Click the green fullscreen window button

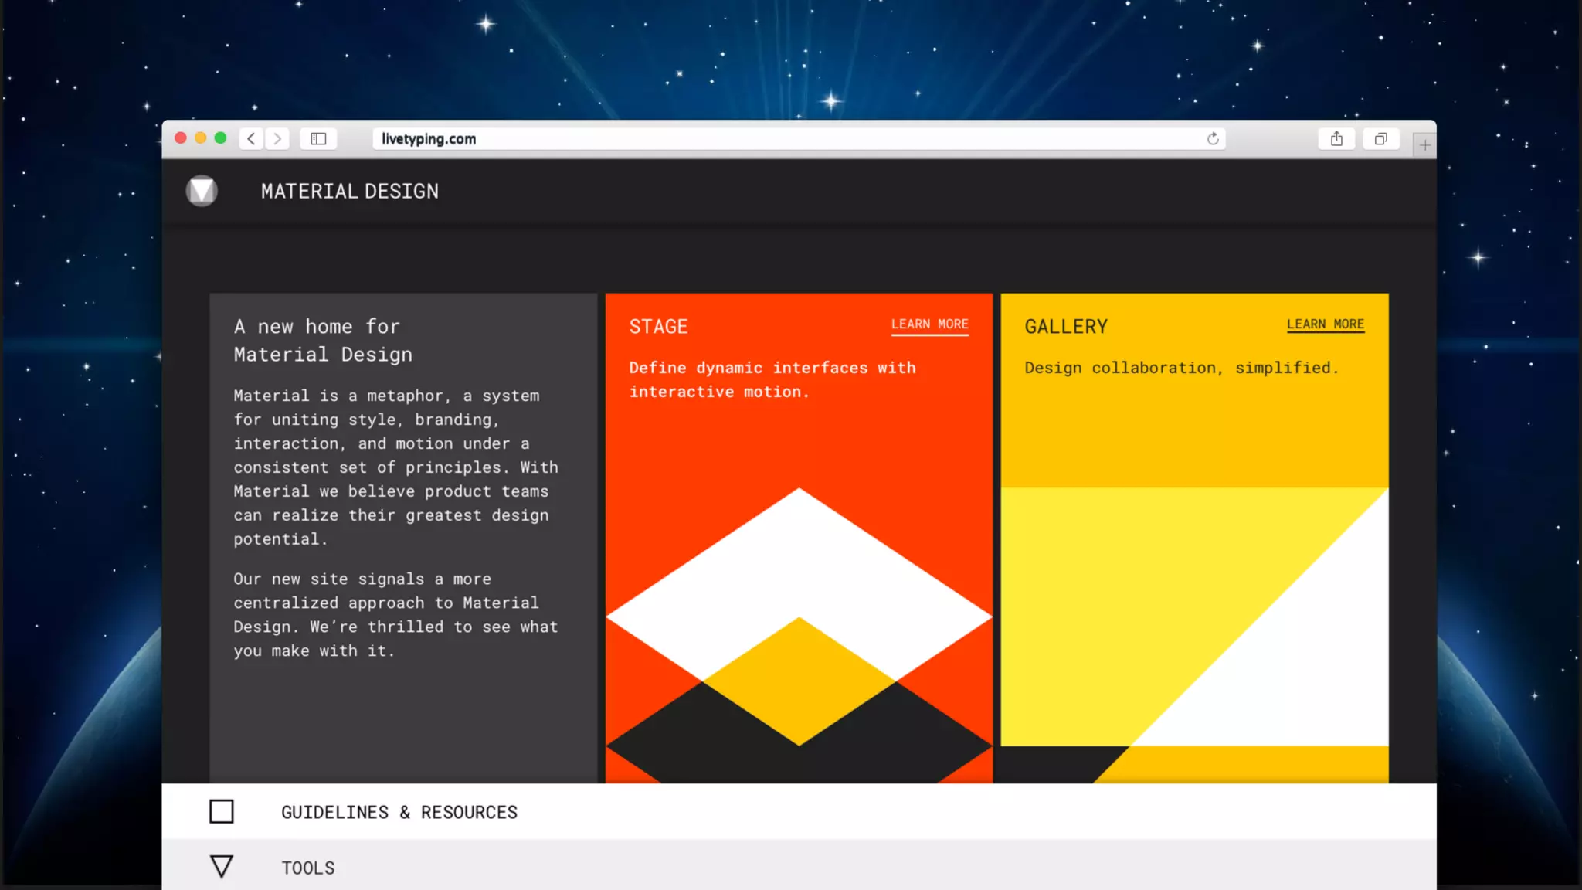click(x=221, y=138)
